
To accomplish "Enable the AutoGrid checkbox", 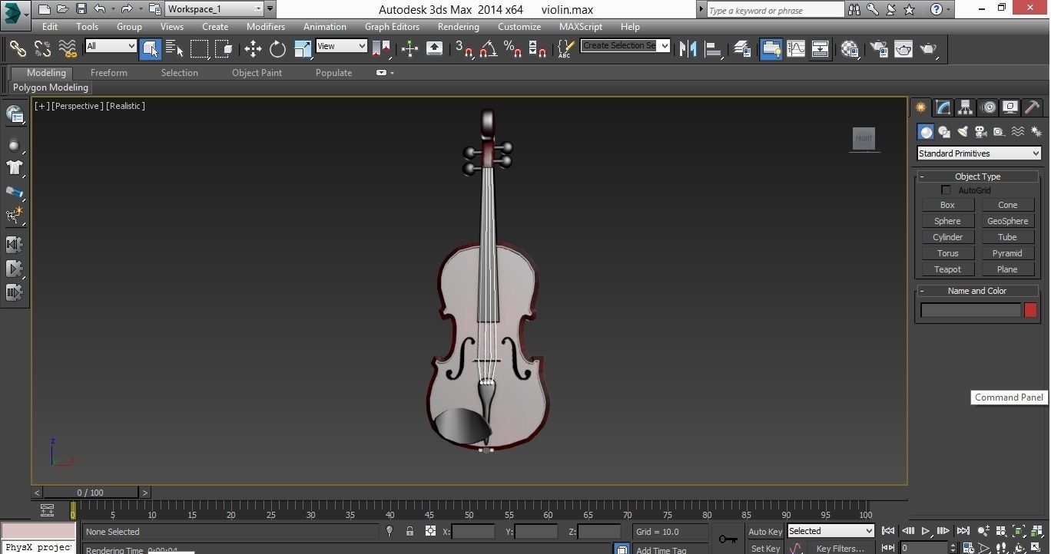I will tap(946, 190).
